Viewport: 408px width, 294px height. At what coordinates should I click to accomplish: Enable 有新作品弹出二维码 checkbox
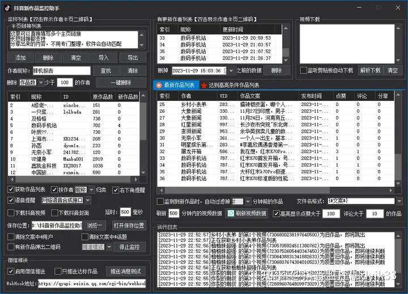[11, 246]
